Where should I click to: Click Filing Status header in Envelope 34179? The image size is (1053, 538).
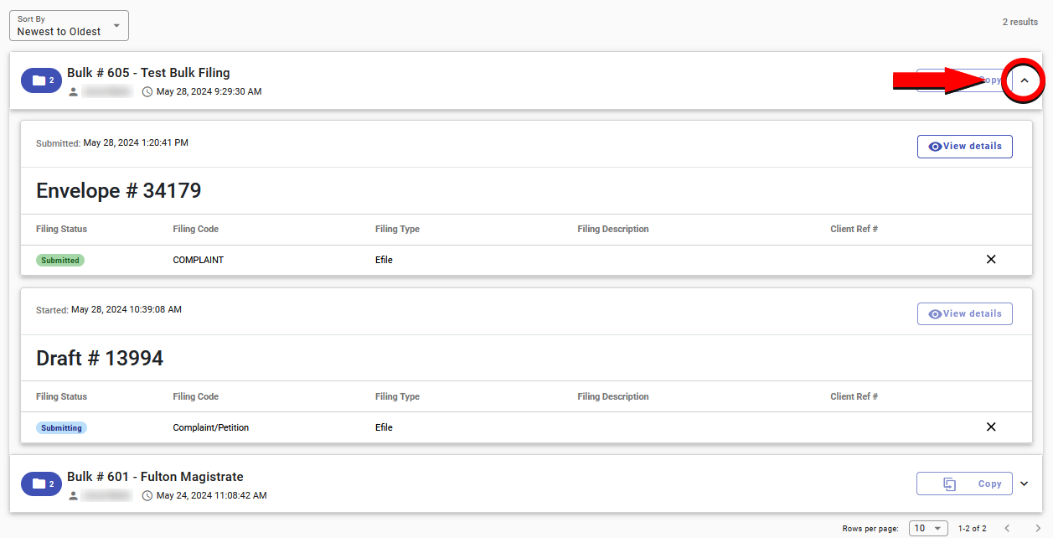tap(61, 229)
